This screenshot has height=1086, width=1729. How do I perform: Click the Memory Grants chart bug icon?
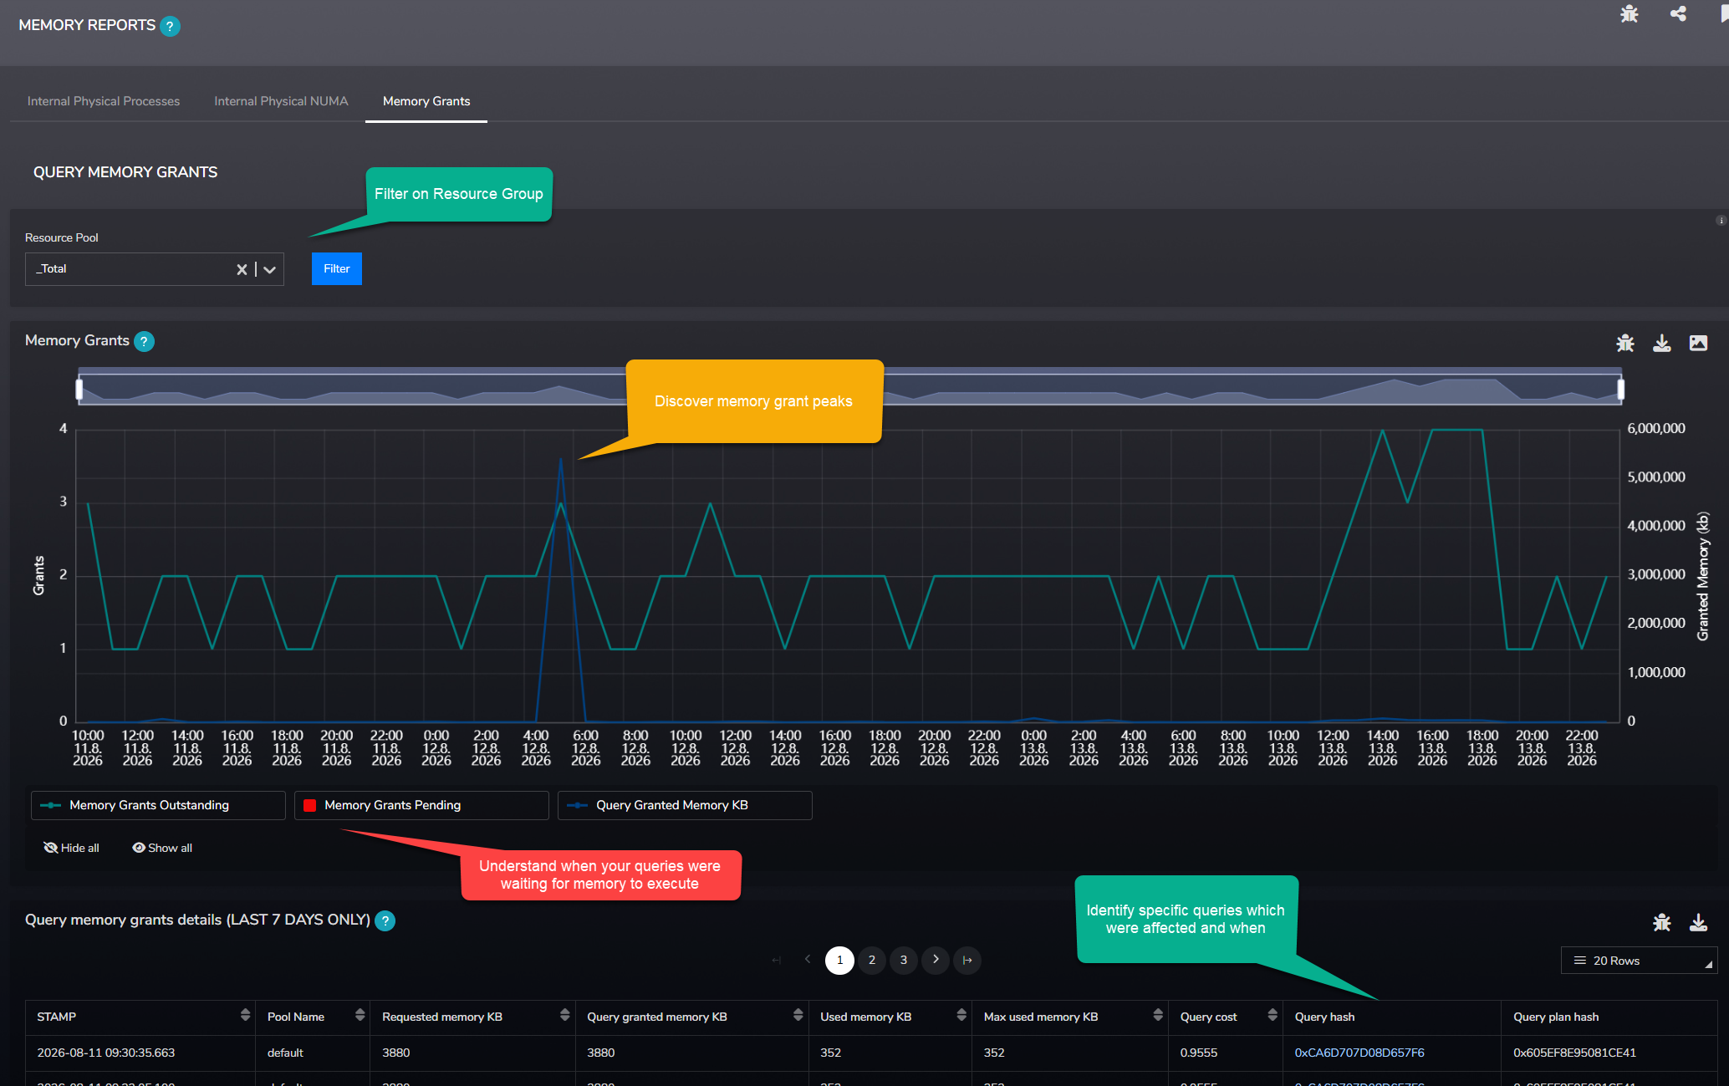(x=1625, y=343)
